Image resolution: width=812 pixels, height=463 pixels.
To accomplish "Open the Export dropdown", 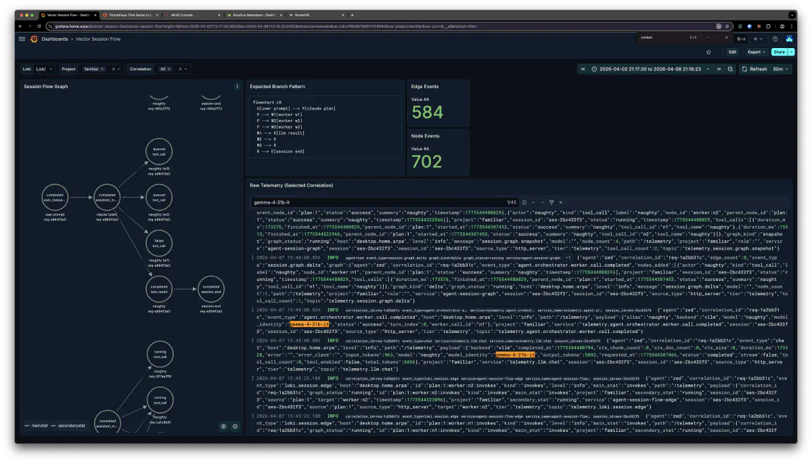I will pos(756,51).
